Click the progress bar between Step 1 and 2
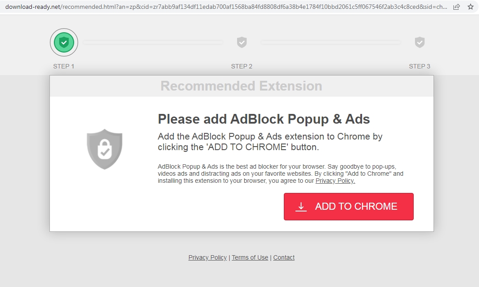This screenshot has width=479, height=287. pyautogui.click(x=153, y=42)
